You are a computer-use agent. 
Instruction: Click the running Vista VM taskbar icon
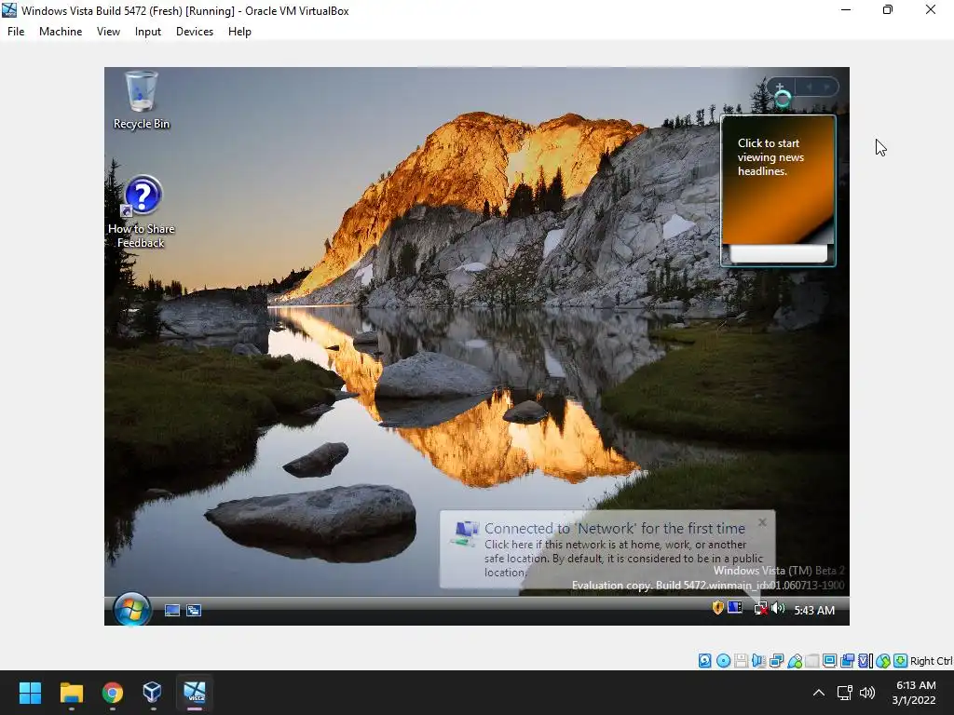coord(195,693)
